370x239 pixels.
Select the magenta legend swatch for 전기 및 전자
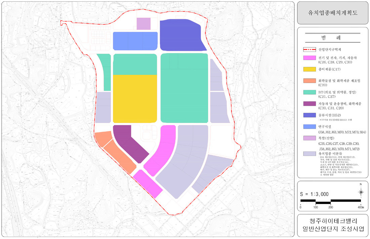(x=310, y=58)
